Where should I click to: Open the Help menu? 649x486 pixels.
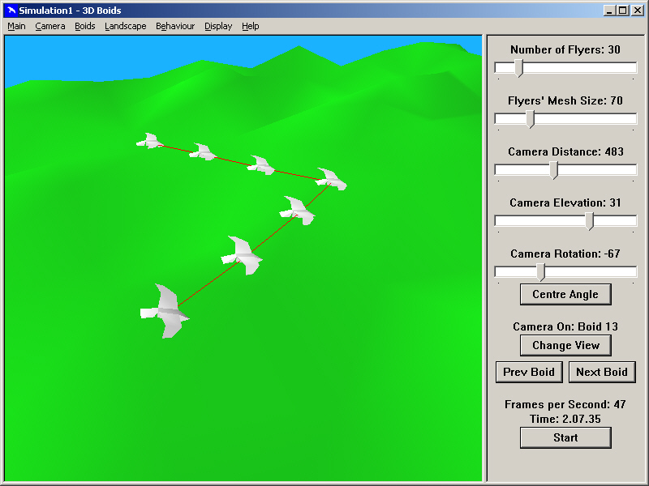pos(251,26)
